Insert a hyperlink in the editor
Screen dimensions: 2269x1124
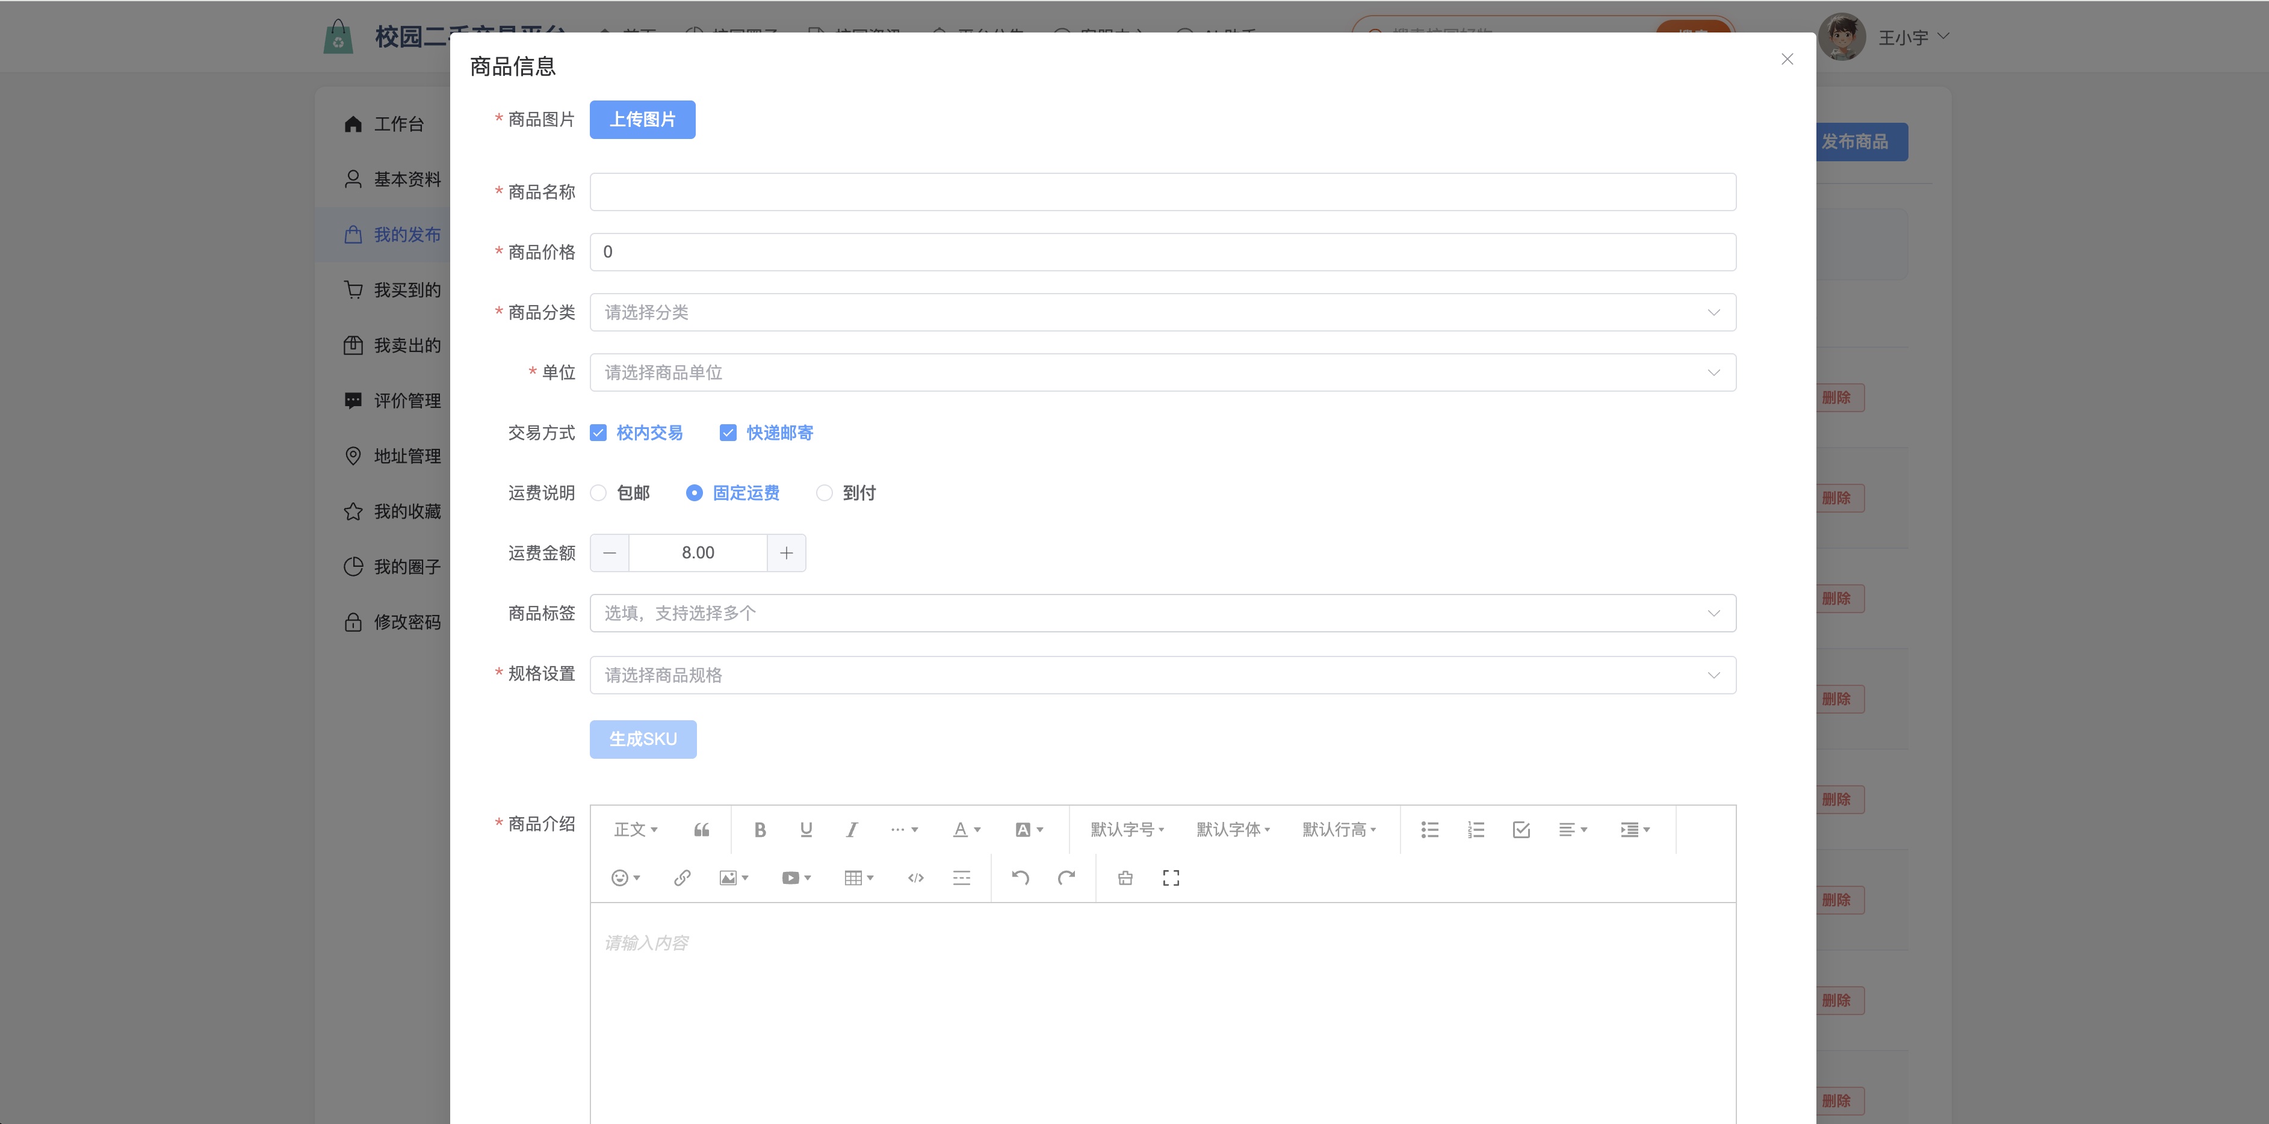682,879
